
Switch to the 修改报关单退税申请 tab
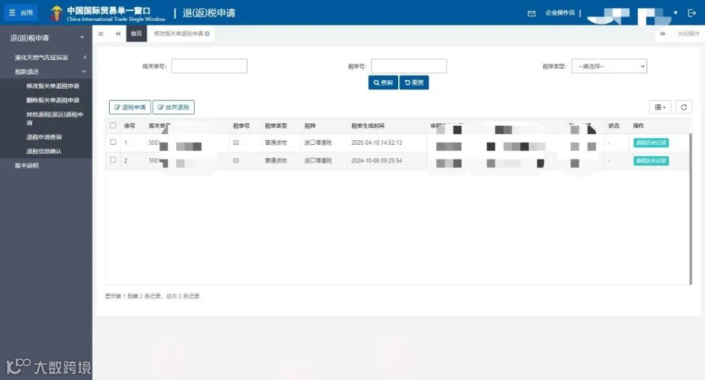(x=178, y=34)
